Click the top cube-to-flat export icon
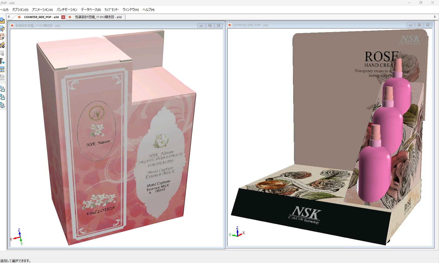This screenshot has height=263, width=439. click(2, 89)
